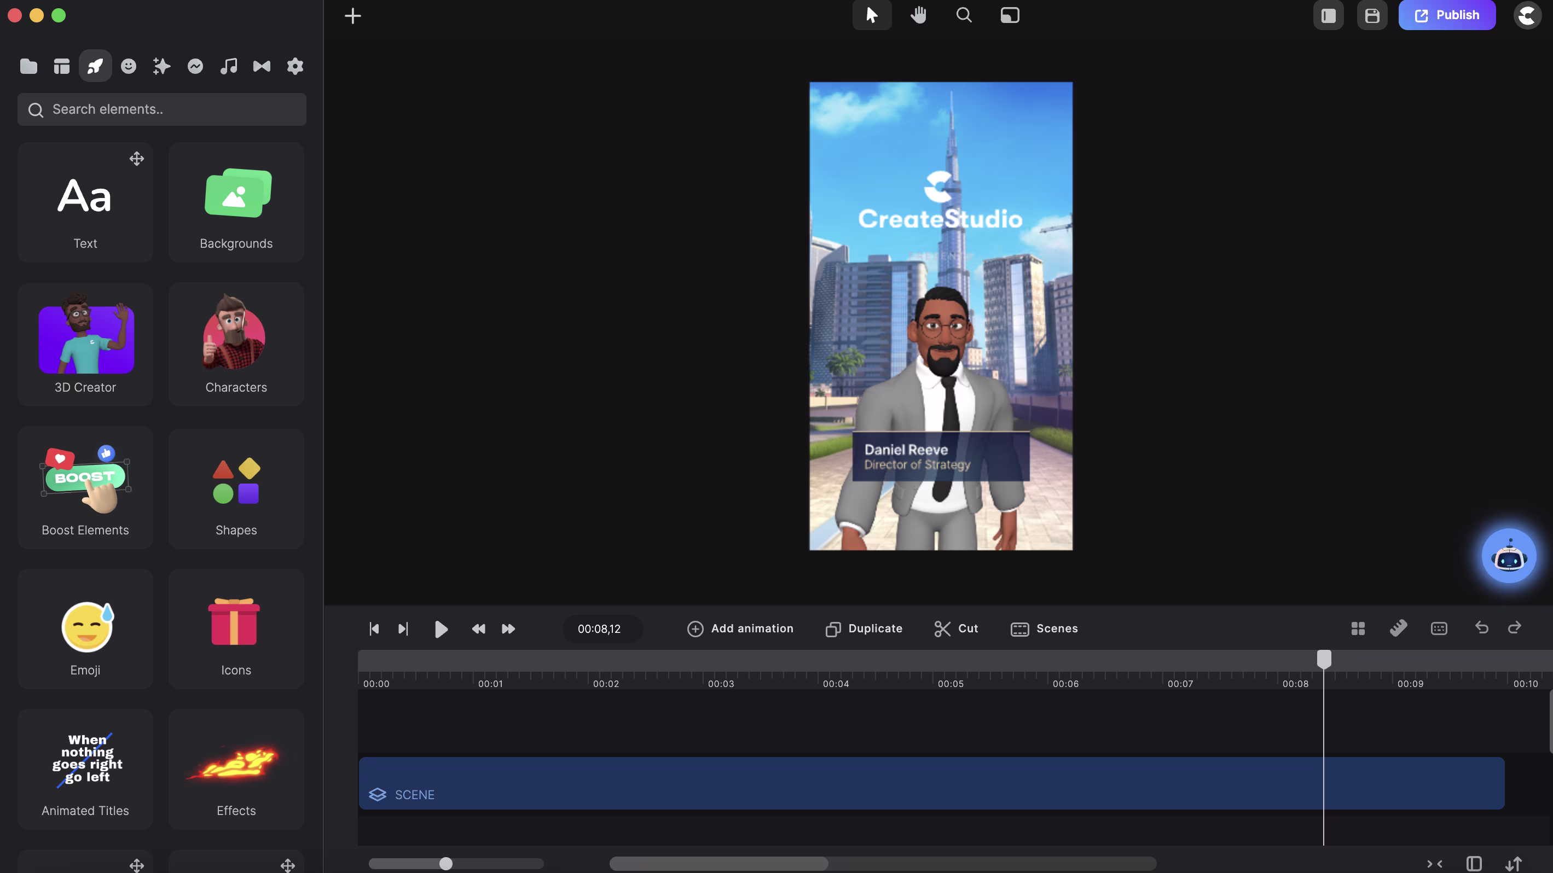
Task: Toggle timeline panel split view icon
Action: (1474, 863)
